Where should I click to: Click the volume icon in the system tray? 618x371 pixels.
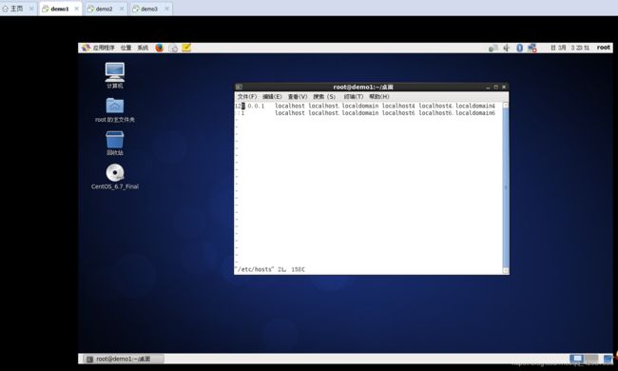coord(507,48)
